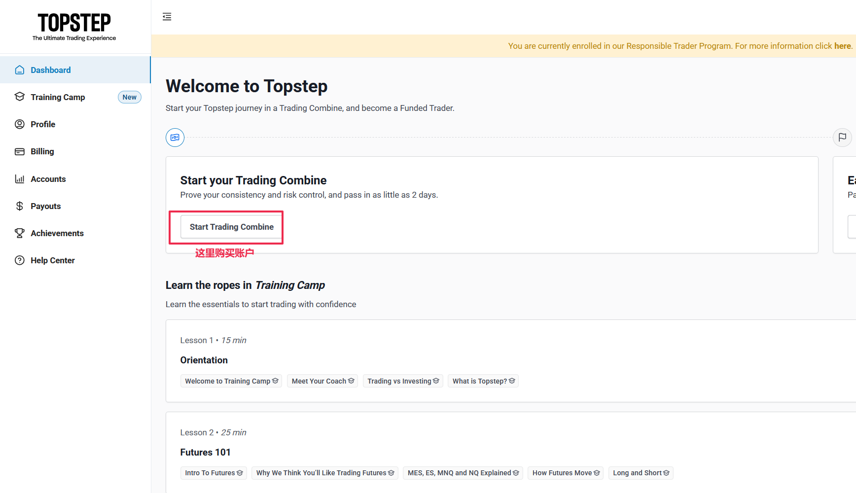856x493 pixels.
Task: Click the Profile user icon
Action: (20, 124)
